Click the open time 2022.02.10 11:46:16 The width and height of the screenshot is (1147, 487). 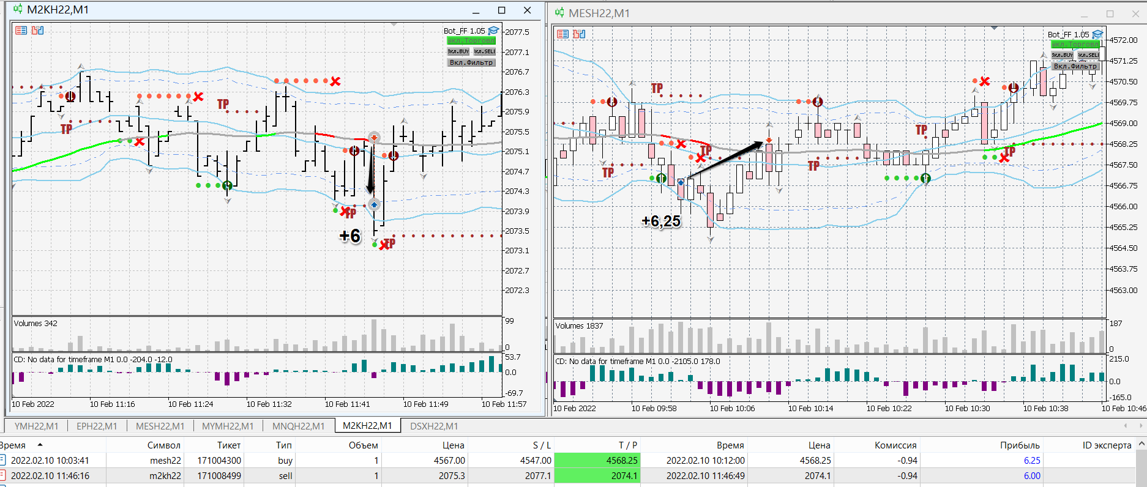(50, 475)
